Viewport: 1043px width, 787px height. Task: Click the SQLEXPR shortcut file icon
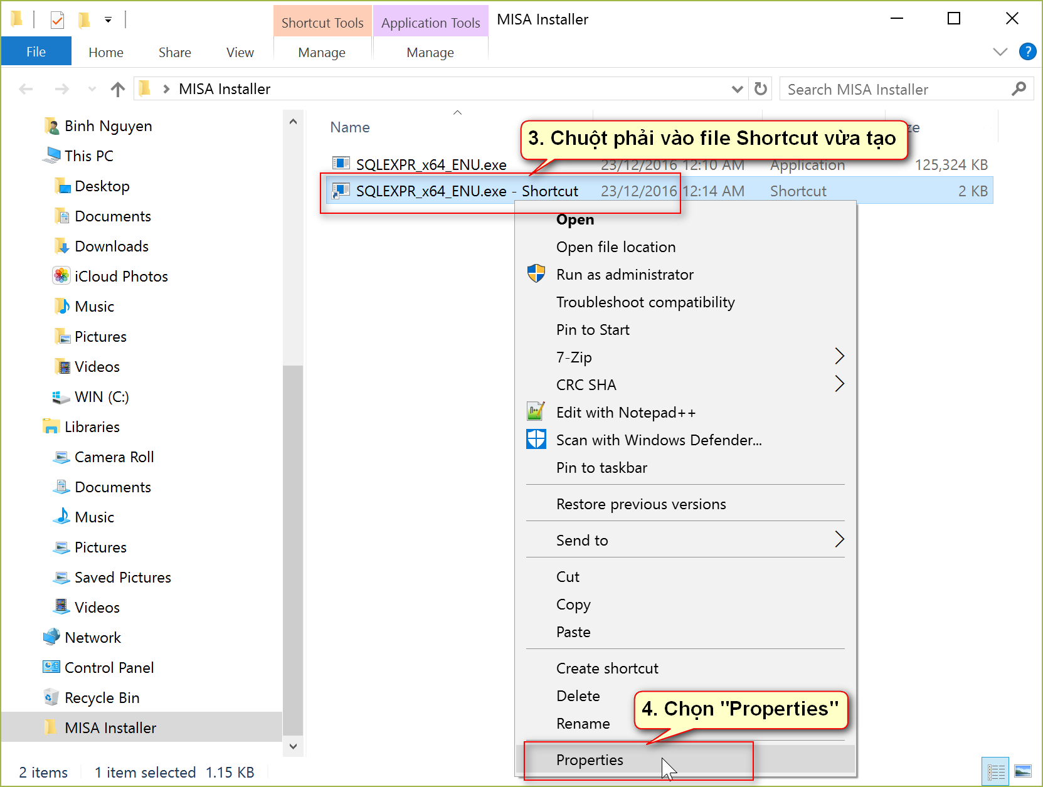coord(341,190)
